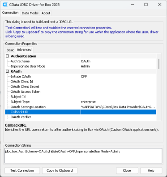Click the OAuth group header text
The height and width of the screenshot is (177, 167).
tap(16, 71)
